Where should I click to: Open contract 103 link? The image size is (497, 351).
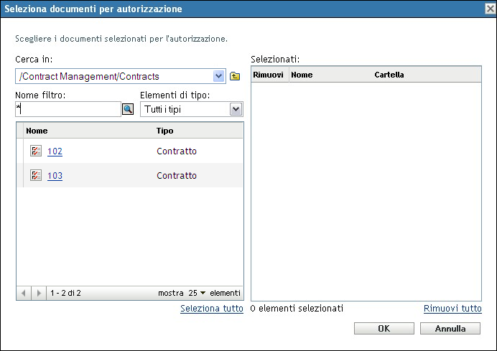(55, 175)
